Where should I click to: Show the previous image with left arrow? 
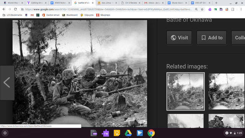click(7, 82)
